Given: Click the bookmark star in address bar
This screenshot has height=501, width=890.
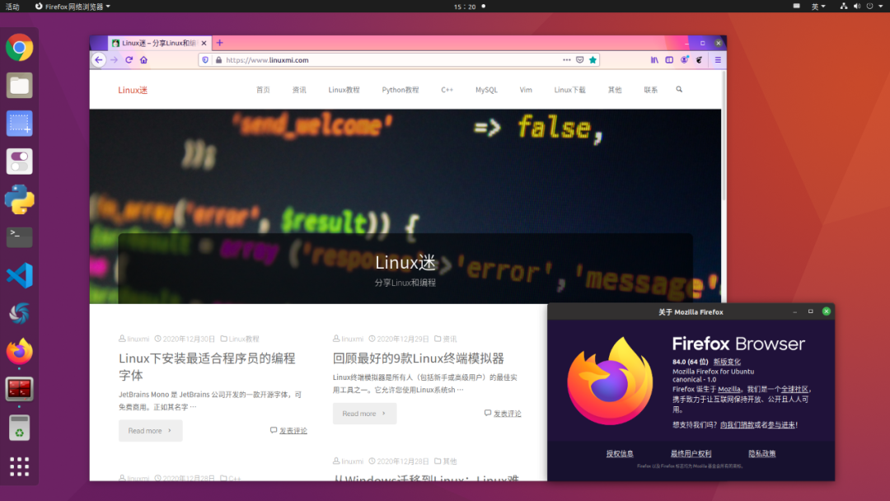Looking at the screenshot, I should tap(593, 59).
